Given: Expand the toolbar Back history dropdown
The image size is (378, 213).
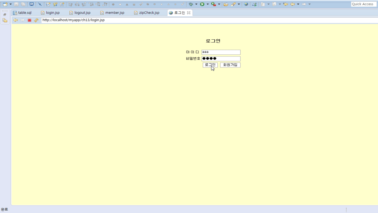Looking at the screenshot, I should tap(298, 4).
